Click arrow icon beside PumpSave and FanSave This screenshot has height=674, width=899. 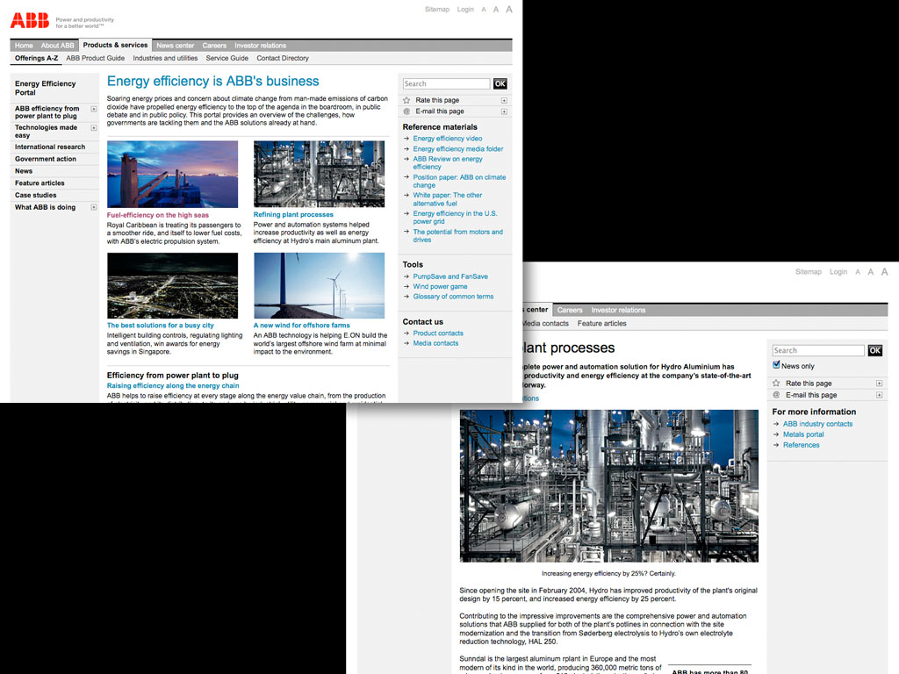click(406, 276)
